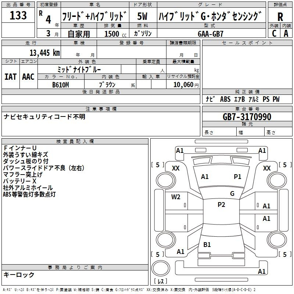The image size is (294, 294).
Task: Click the exterior grade C cell
Action: point(274,33)
